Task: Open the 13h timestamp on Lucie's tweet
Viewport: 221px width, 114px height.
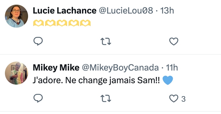Action: (x=167, y=11)
